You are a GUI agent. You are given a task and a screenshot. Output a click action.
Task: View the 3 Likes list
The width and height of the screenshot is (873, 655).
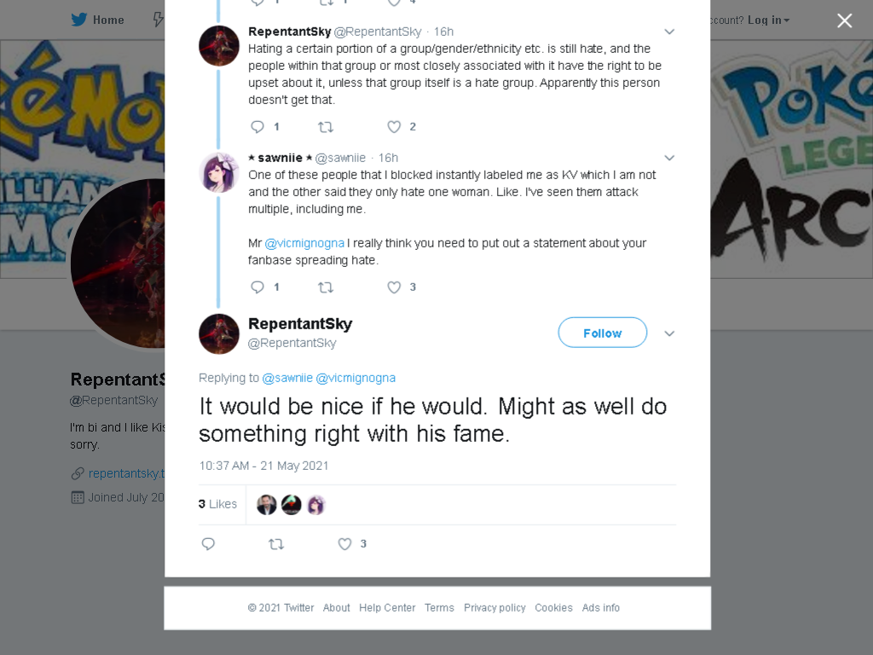click(x=217, y=504)
